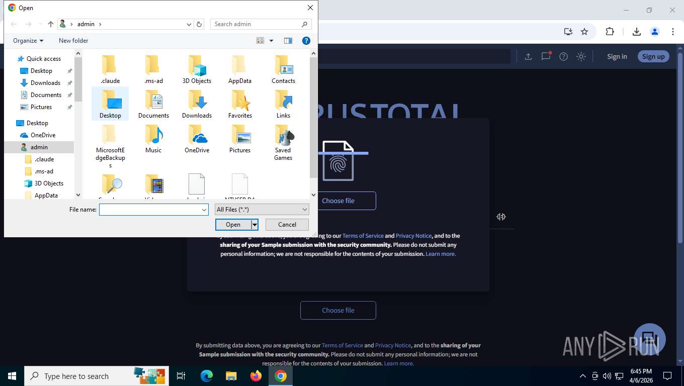Open the File name combo box dropdown

[204, 210]
